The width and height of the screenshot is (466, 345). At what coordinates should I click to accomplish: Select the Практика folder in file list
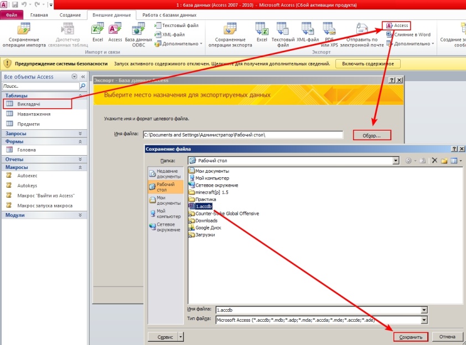203,199
